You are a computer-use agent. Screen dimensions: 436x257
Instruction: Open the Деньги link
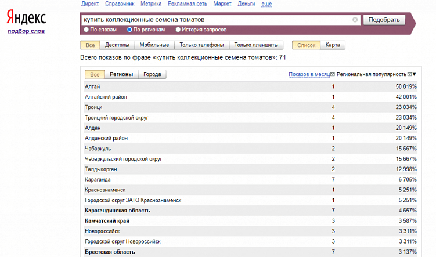coord(246,4)
